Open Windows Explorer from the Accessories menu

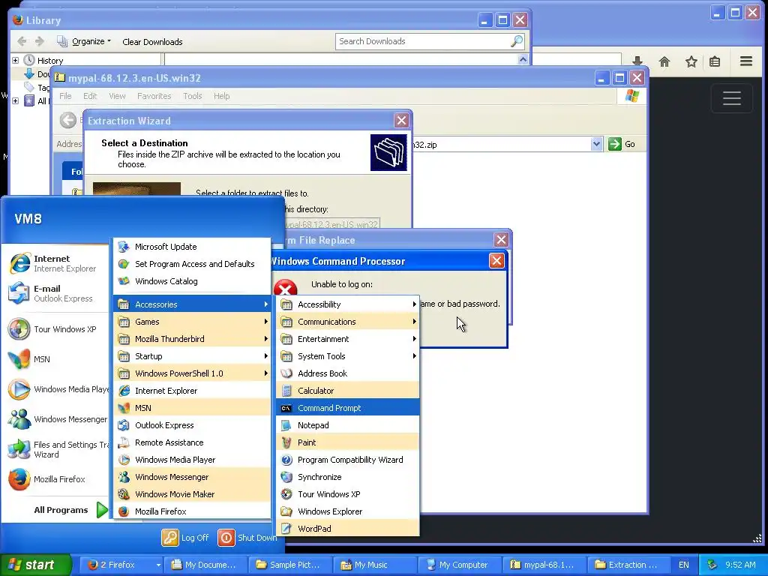click(348, 511)
